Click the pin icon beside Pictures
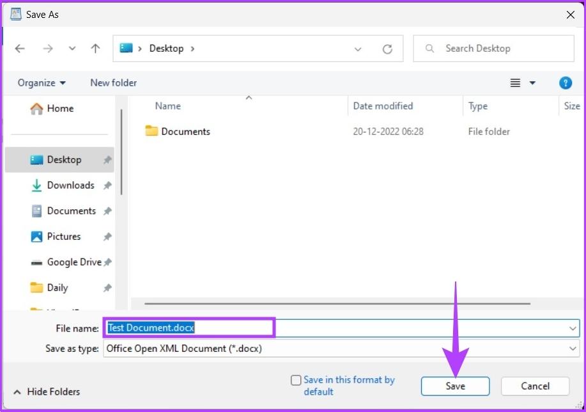 click(107, 237)
